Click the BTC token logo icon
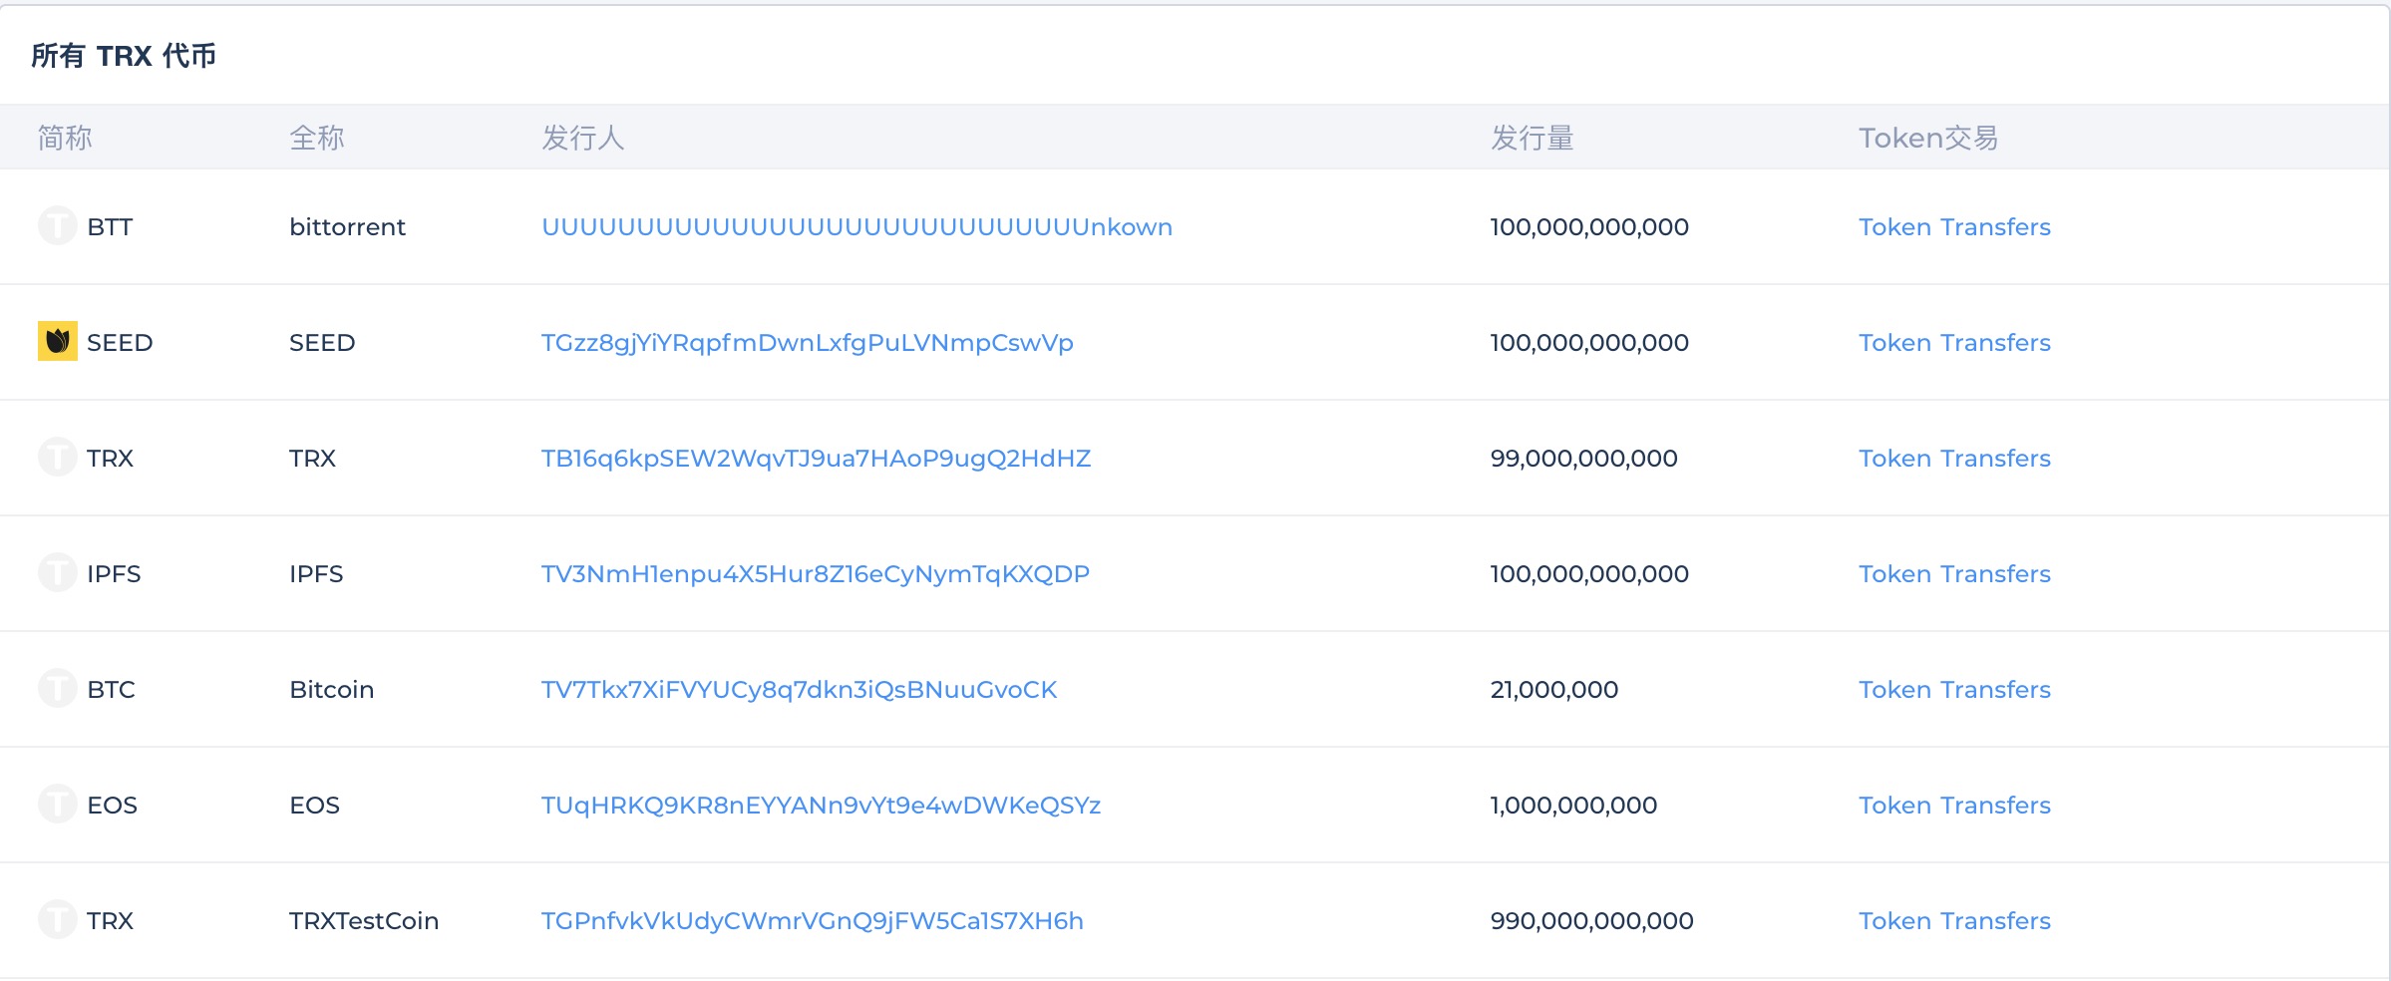The image size is (2391, 981). 58,689
